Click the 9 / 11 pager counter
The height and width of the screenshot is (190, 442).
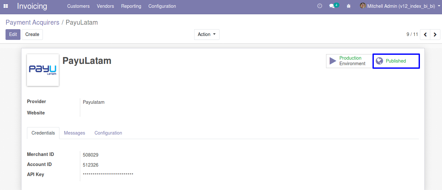tap(412, 34)
